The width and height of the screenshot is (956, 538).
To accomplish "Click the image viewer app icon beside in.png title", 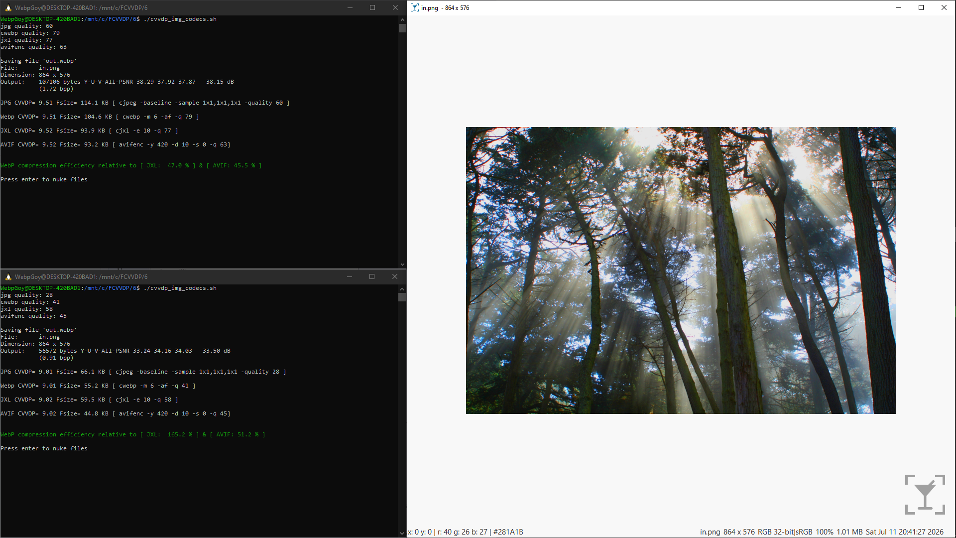I will [415, 8].
